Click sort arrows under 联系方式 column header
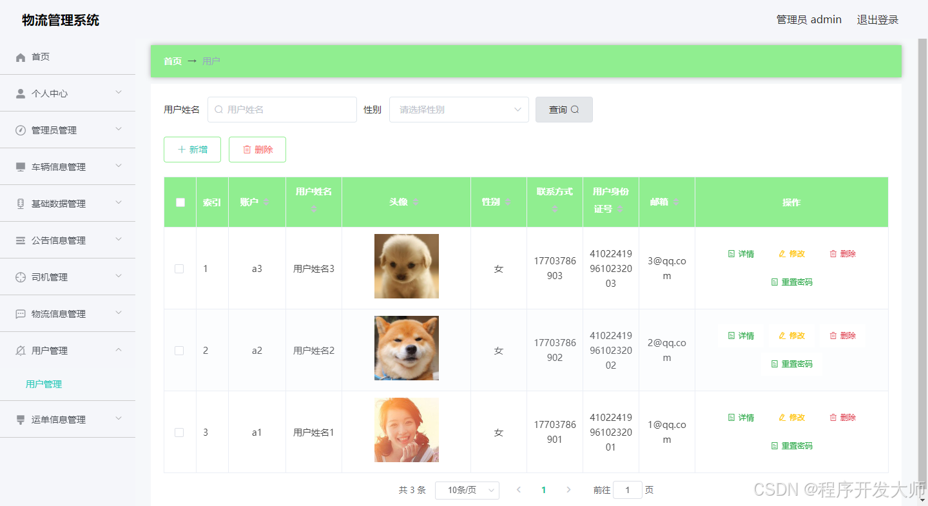Image resolution: width=928 pixels, height=506 pixels. (555, 209)
